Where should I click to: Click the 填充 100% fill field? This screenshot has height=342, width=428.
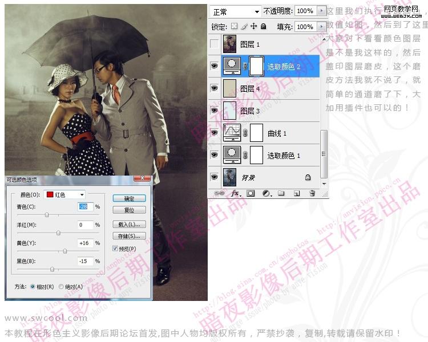point(306,26)
